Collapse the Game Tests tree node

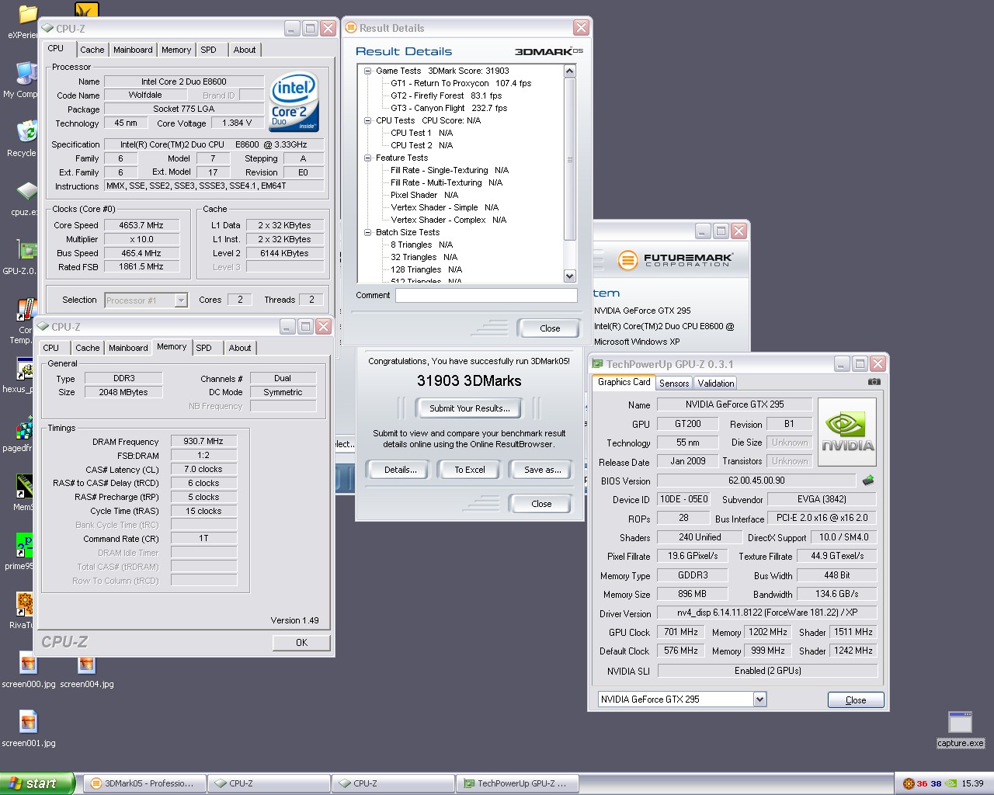pyautogui.click(x=368, y=71)
